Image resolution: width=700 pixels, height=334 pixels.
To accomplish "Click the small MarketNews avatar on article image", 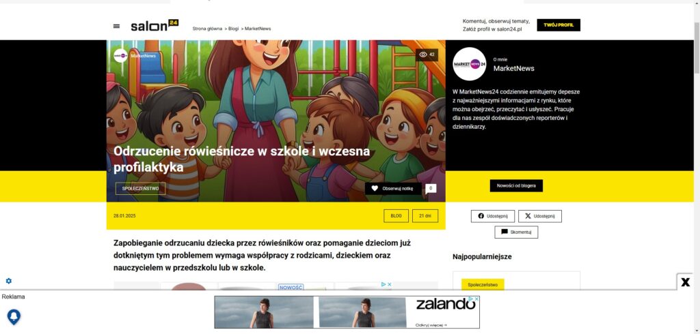I will [120, 56].
